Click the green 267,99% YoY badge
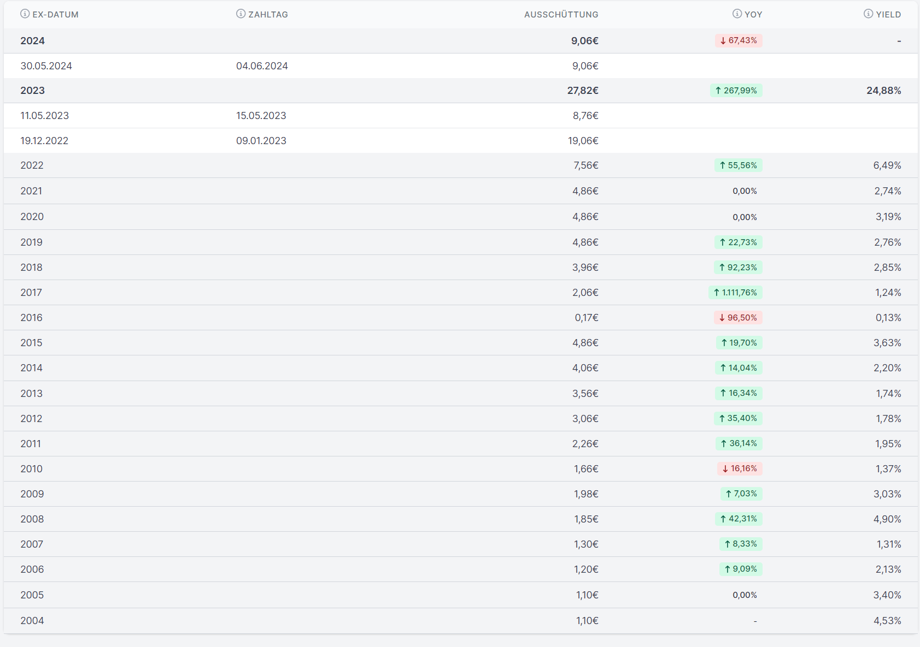The height and width of the screenshot is (647, 920). click(x=736, y=91)
